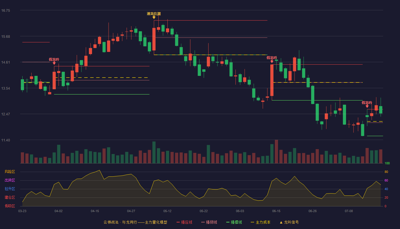Click the 风险区 zone label
Screen dimensions: 400x229
pos(10,172)
